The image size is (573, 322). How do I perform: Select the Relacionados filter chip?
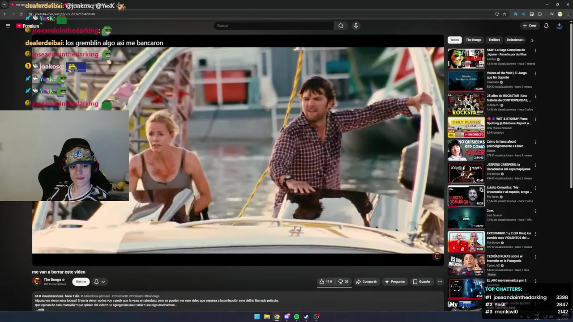click(515, 40)
